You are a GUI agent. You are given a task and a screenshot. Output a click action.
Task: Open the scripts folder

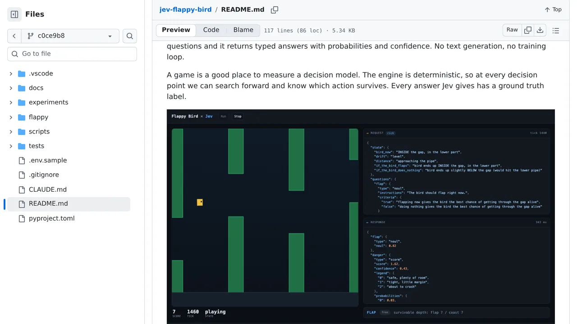(39, 131)
